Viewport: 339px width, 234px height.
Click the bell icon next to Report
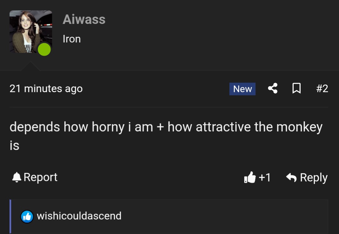(x=16, y=177)
